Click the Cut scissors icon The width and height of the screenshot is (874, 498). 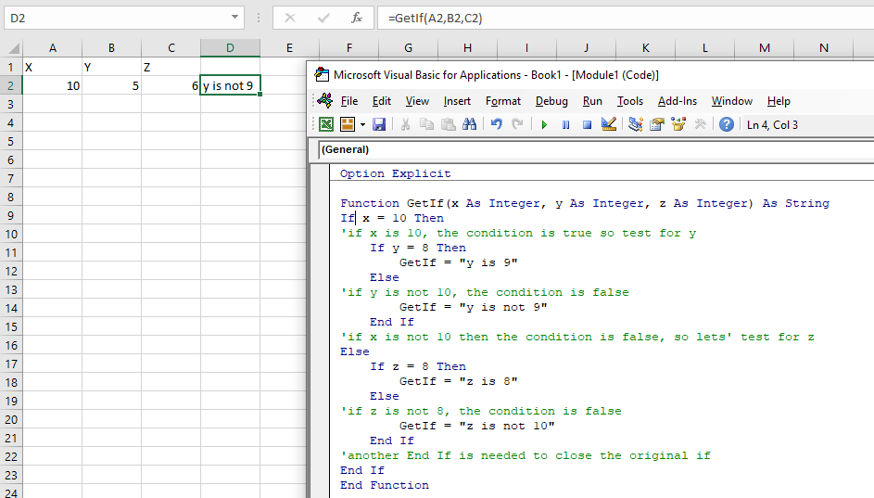405,124
